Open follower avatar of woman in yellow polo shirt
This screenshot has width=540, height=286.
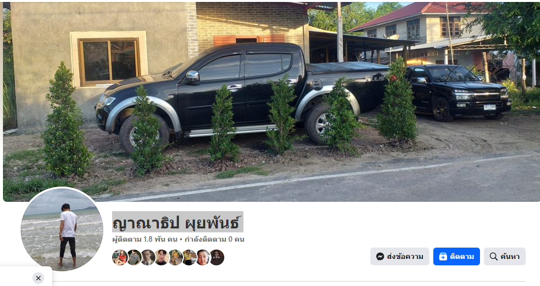pos(189,257)
